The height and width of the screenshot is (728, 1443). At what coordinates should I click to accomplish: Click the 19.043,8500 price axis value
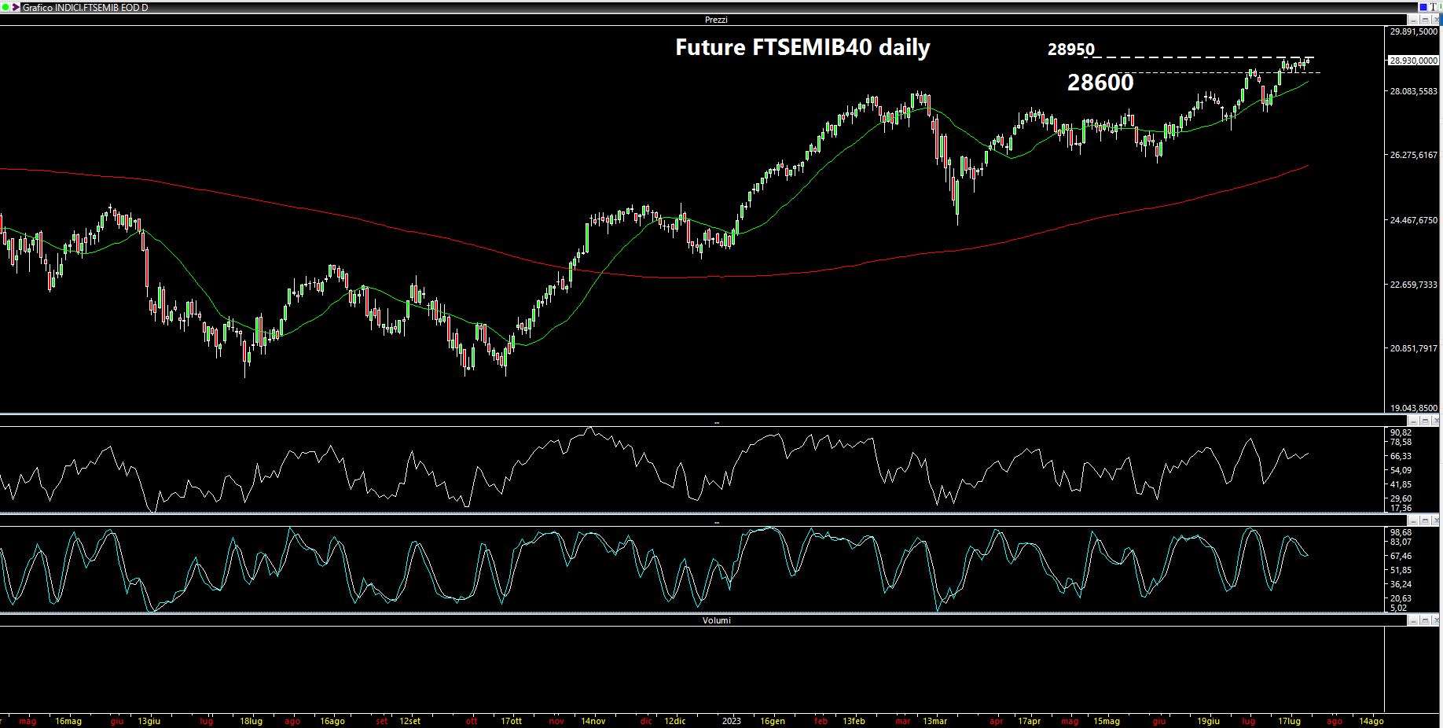coord(1413,408)
